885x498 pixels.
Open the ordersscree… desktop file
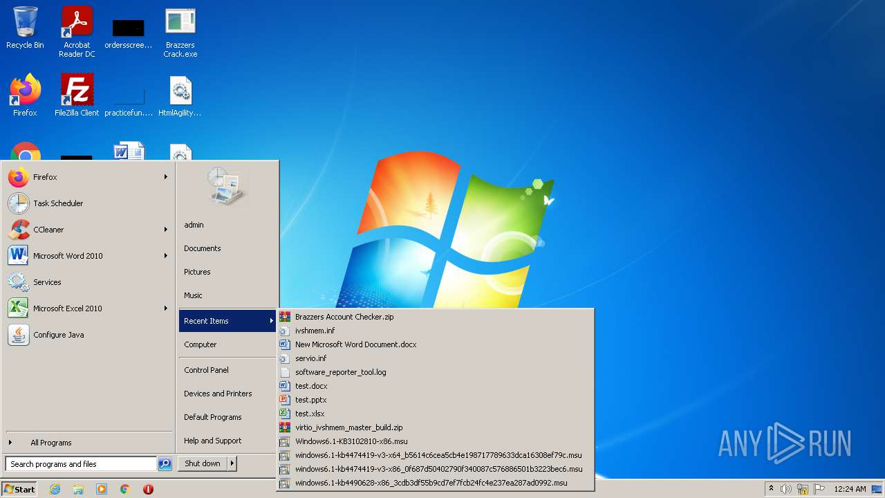click(129, 33)
